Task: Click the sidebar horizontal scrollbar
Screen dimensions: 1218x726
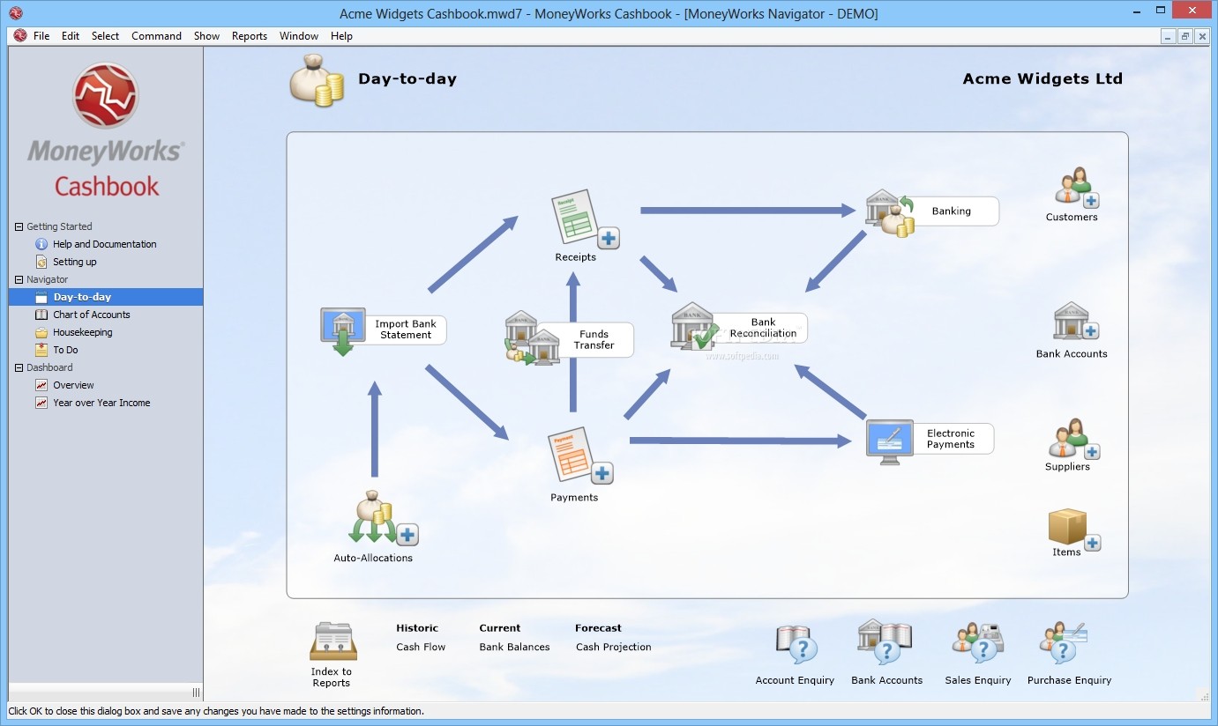Action: click(x=99, y=692)
